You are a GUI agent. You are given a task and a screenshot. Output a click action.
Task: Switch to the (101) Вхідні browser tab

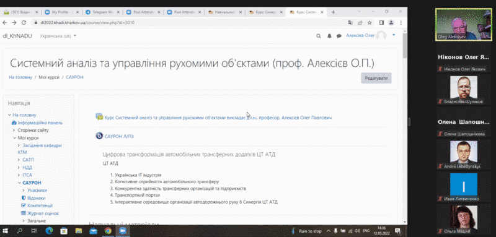click(x=20, y=12)
